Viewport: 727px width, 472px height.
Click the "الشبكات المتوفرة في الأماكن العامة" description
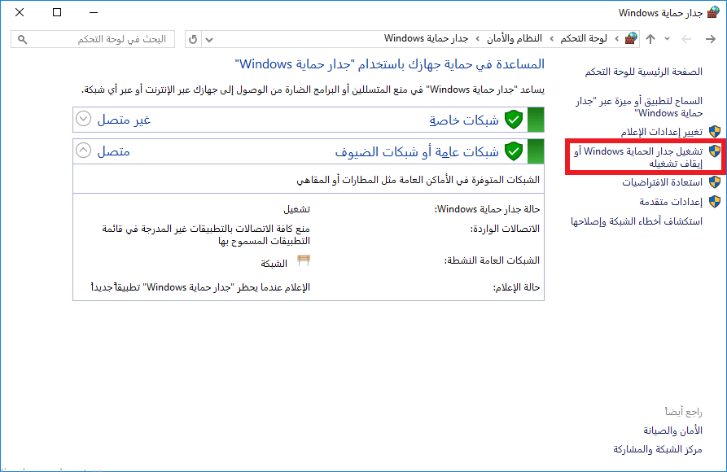click(x=418, y=180)
